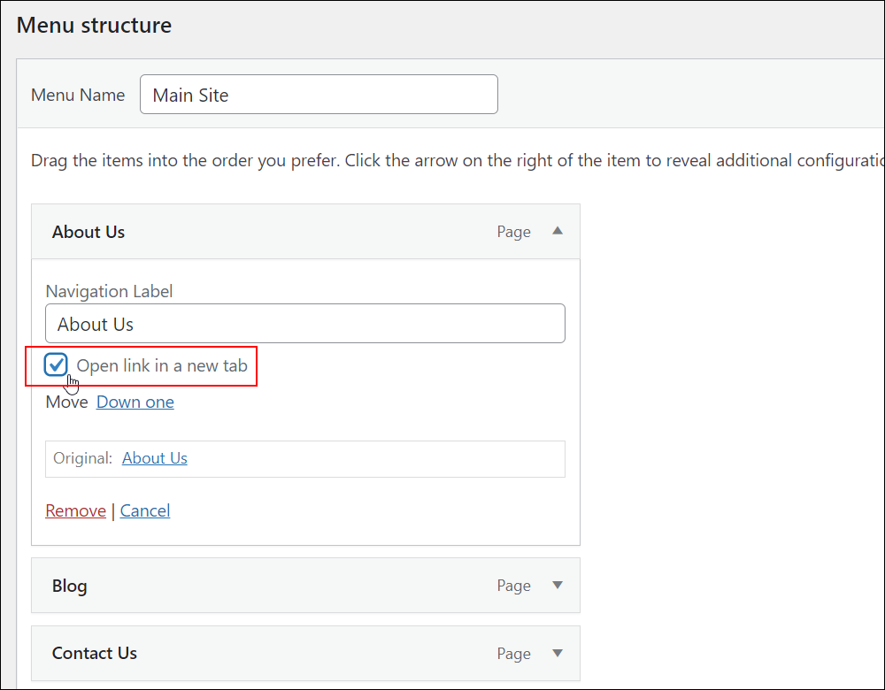
Task: Select the Blog menu item bar
Action: [305, 585]
